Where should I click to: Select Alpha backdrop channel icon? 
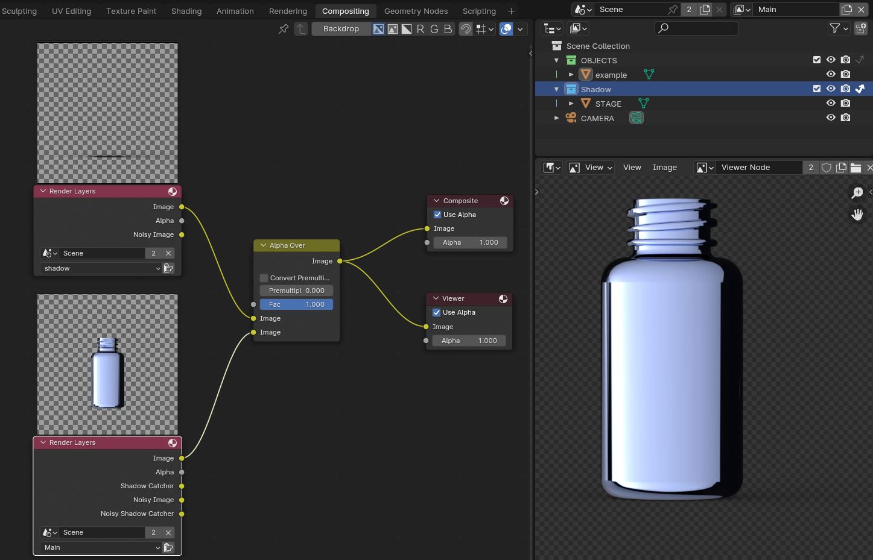pyautogui.click(x=406, y=29)
